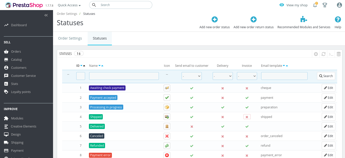Open the user profile avatar icon
The width and height of the screenshot is (345, 158).
[339, 5]
